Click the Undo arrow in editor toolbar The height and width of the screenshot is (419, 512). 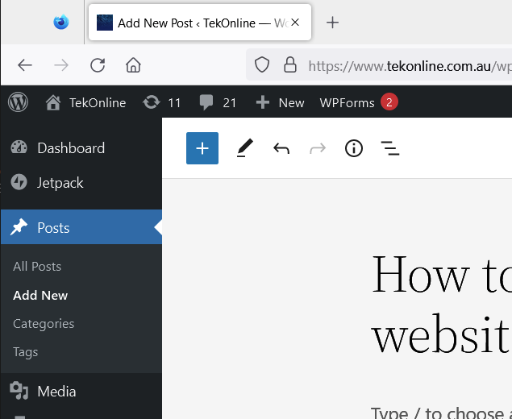click(x=281, y=148)
